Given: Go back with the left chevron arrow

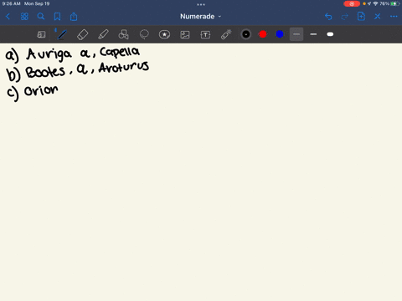Looking at the screenshot, I should point(8,17).
